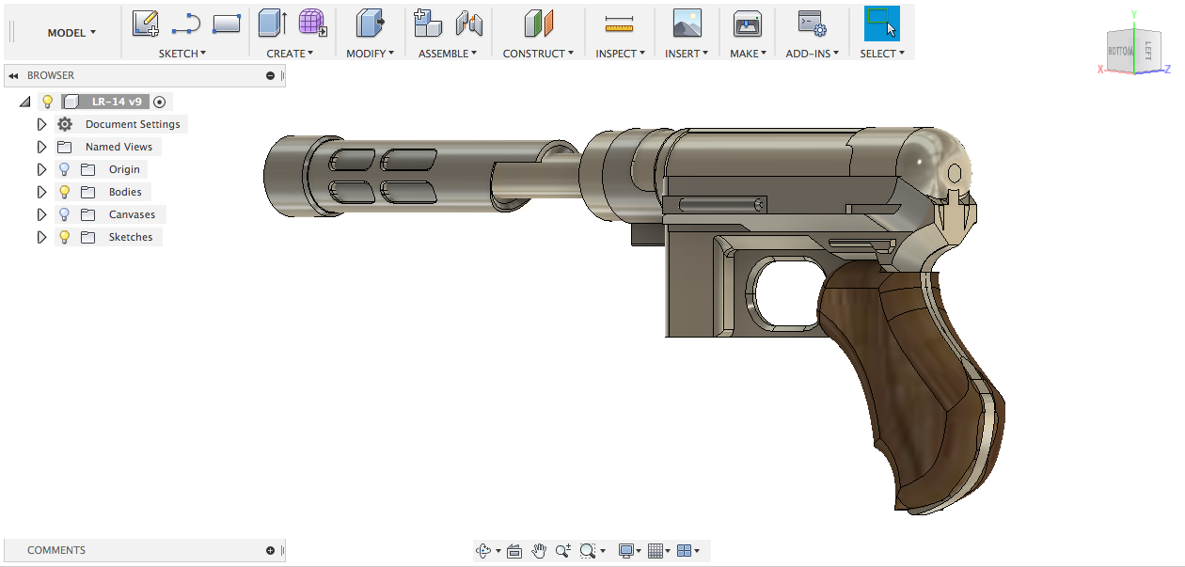Click the Viewports layout icon
The image size is (1185, 567).
685,551
